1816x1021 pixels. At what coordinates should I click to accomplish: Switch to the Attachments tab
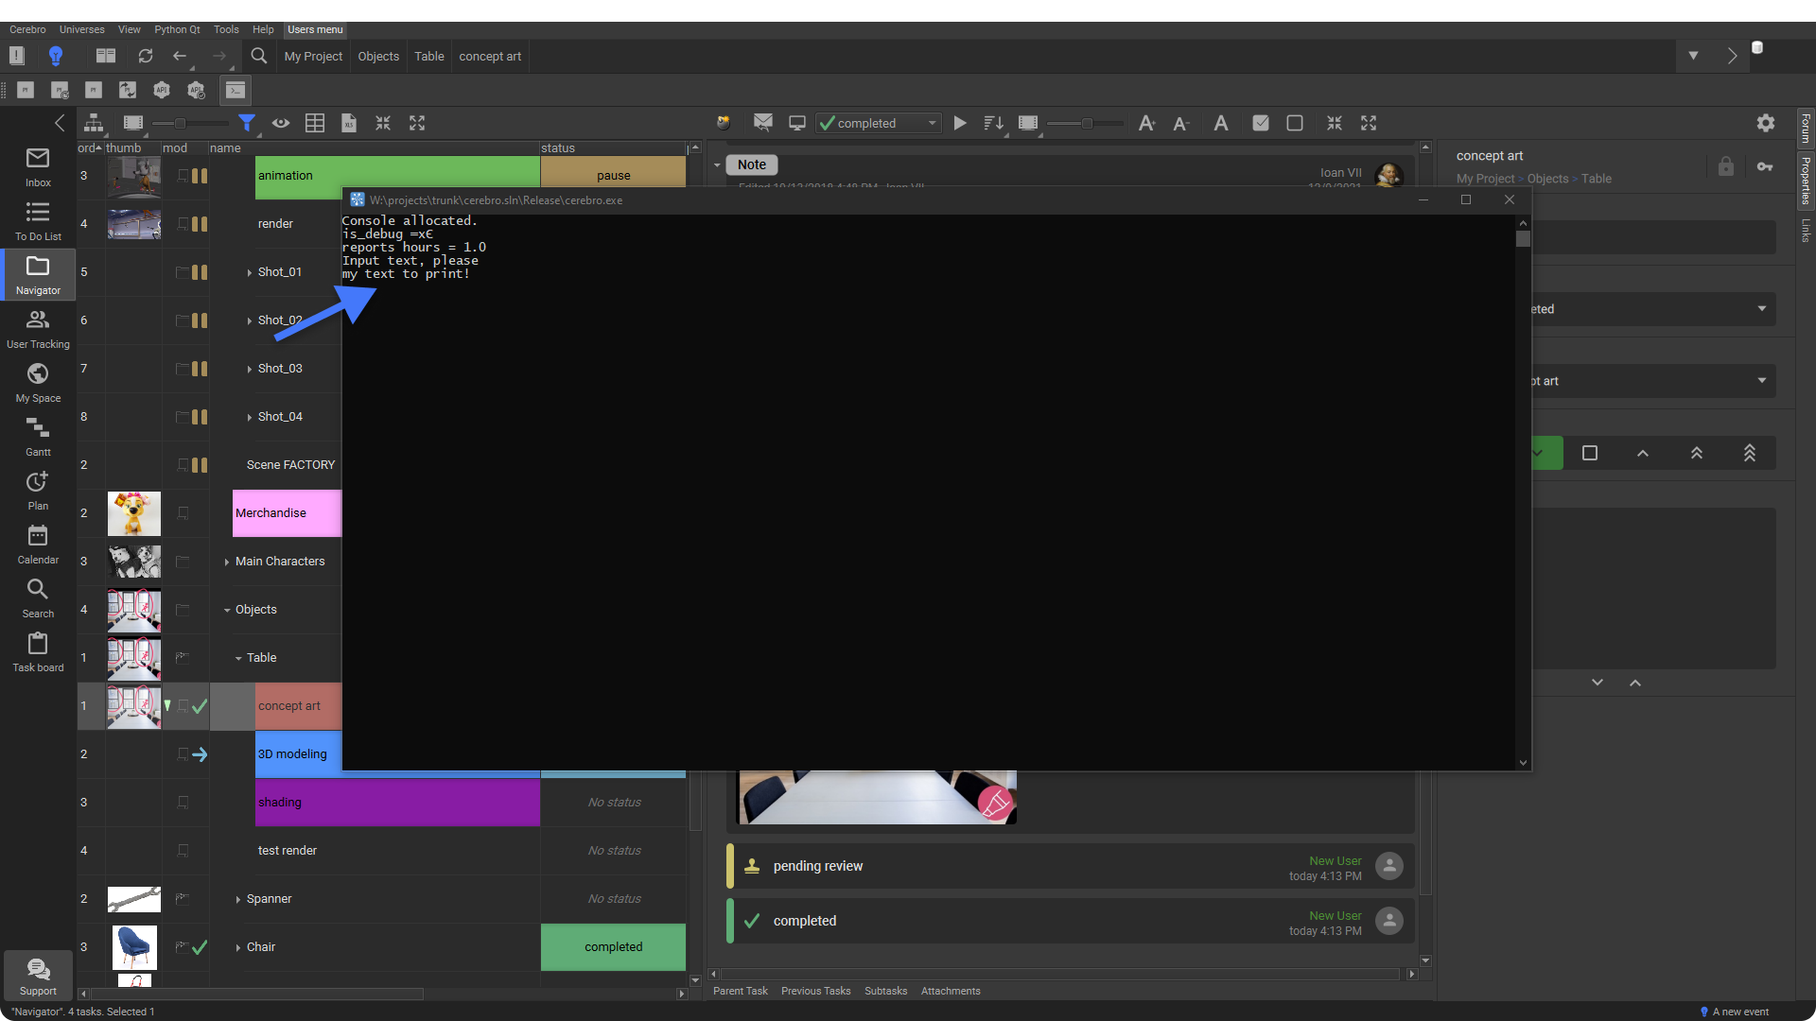[951, 991]
